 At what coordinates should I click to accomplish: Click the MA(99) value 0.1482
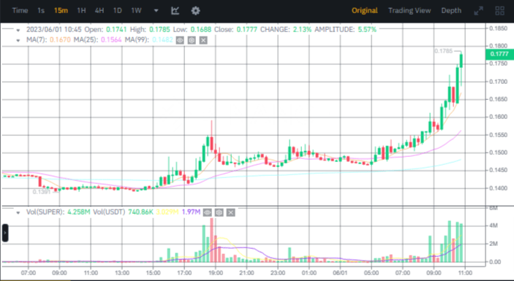tap(162, 40)
